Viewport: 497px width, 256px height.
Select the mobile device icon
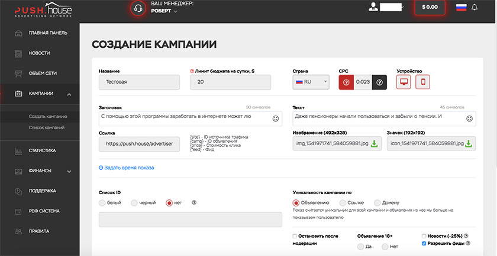423,82
